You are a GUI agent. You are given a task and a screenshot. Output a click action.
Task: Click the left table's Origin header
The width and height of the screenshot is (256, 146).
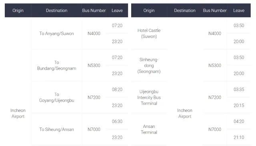click(18, 10)
